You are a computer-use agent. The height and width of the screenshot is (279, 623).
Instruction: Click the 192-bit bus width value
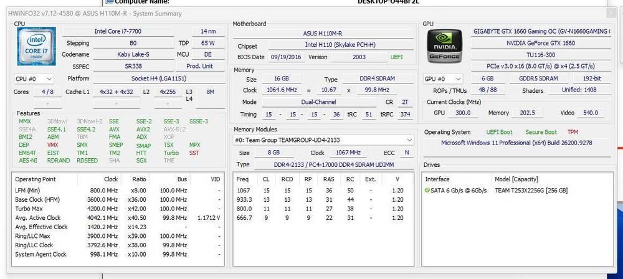coord(592,78)
